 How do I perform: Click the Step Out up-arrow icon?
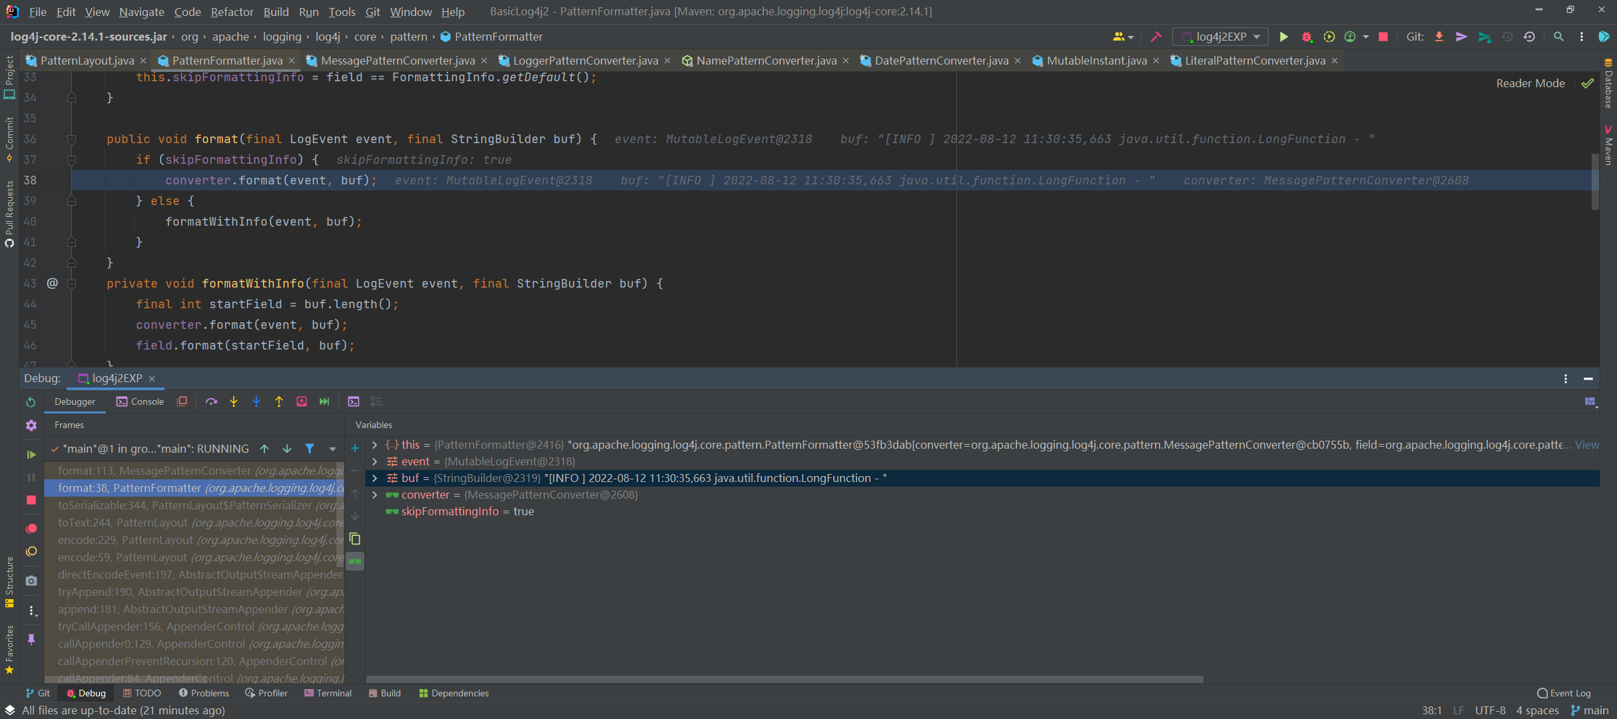pyautogui.click(x=279, y=401)
